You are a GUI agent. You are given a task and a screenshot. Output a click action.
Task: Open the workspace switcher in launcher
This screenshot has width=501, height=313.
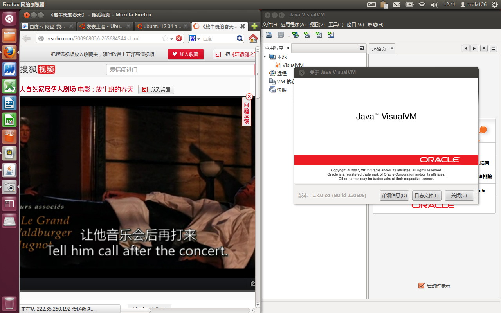[9, 204]
